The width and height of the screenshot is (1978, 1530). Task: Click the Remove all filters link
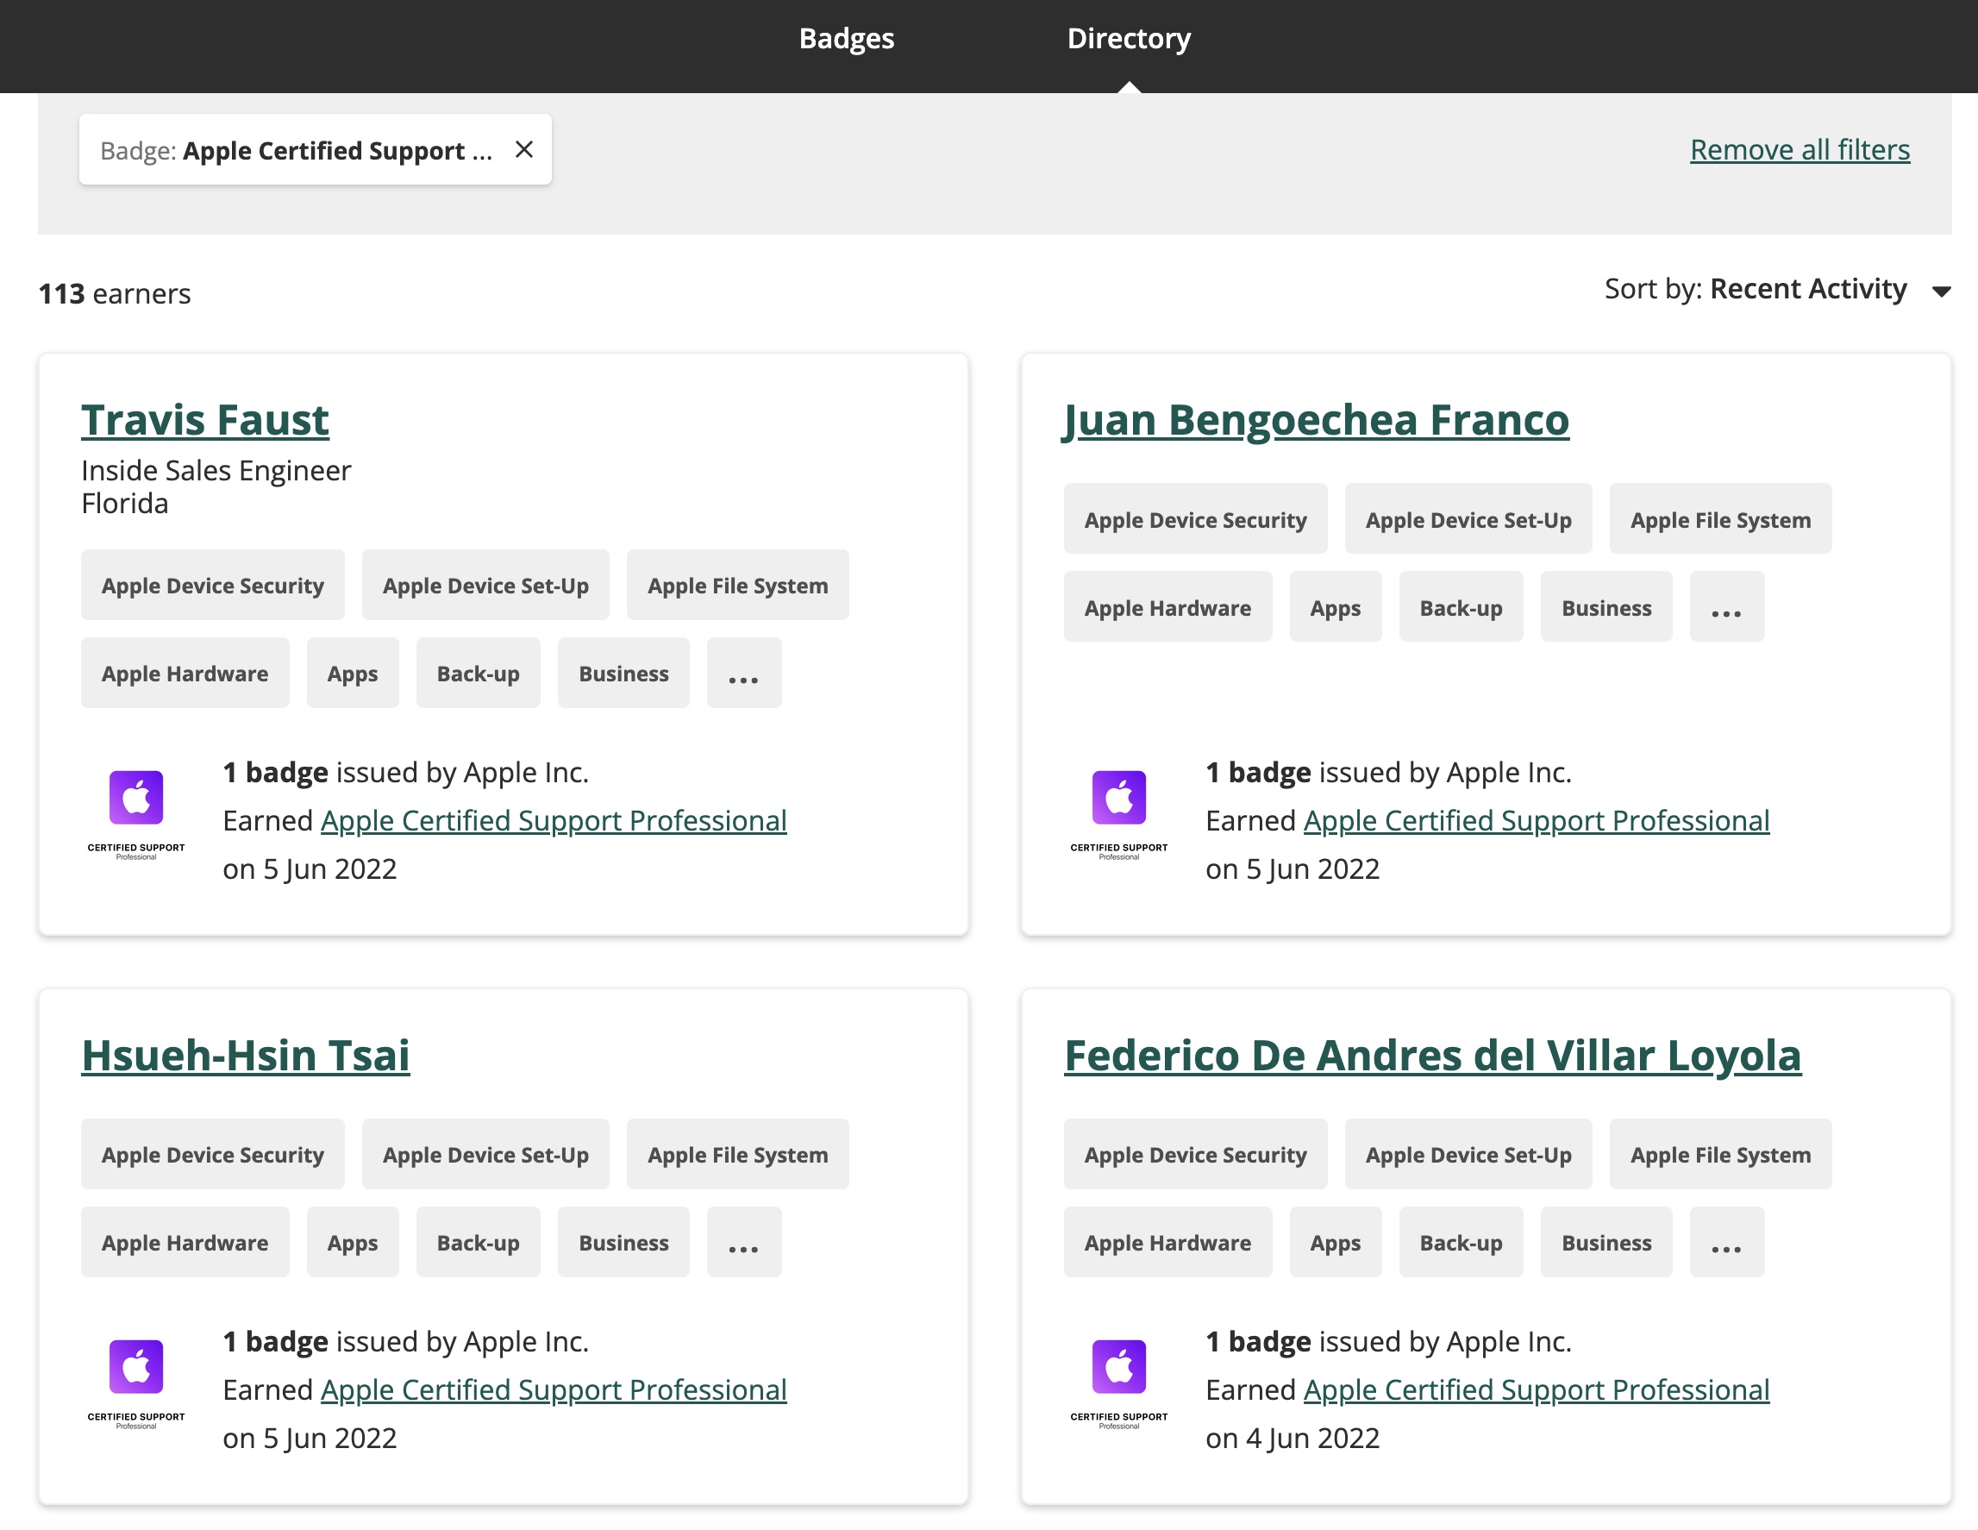coord(1799,149)
